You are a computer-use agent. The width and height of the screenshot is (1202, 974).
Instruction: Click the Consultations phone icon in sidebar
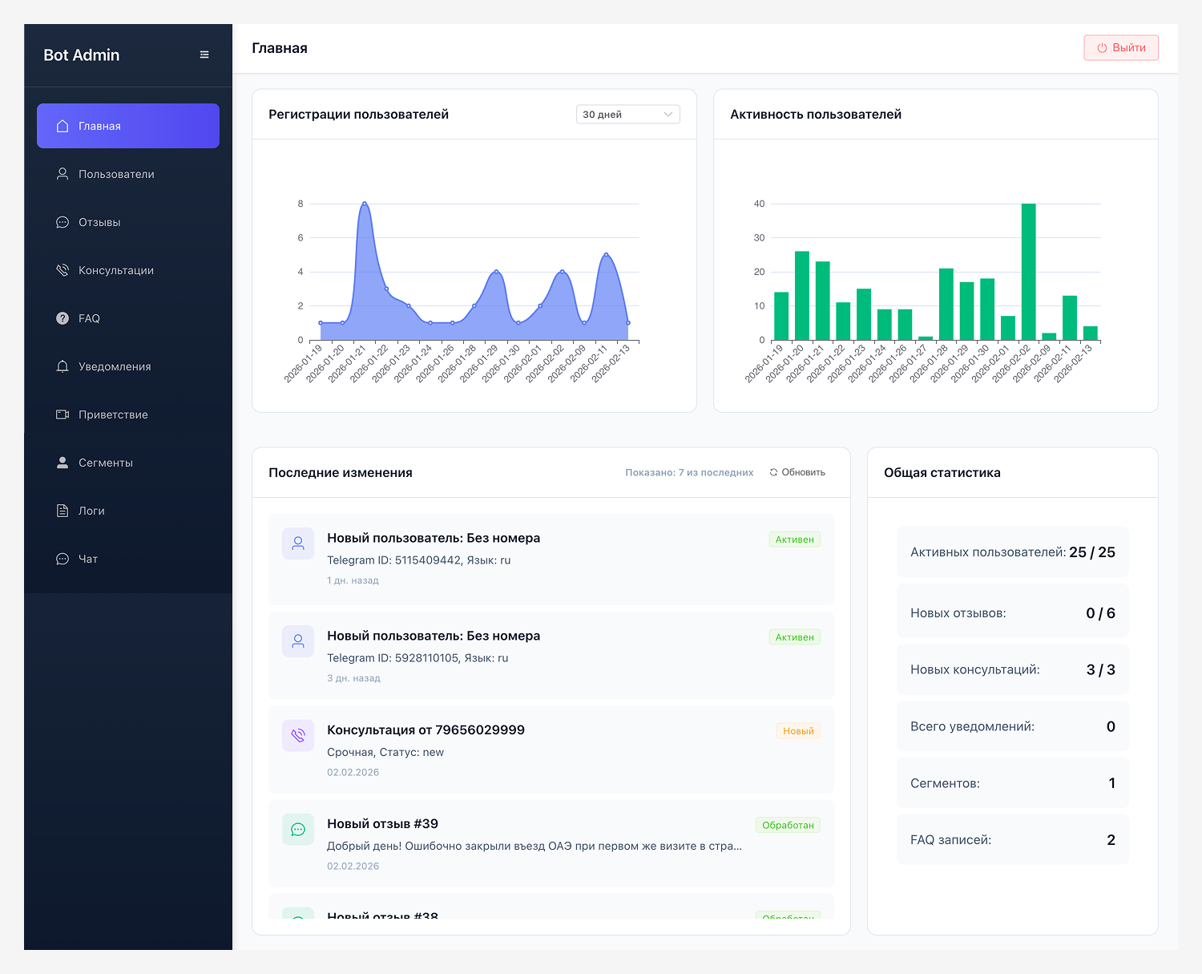pos(63,270)
